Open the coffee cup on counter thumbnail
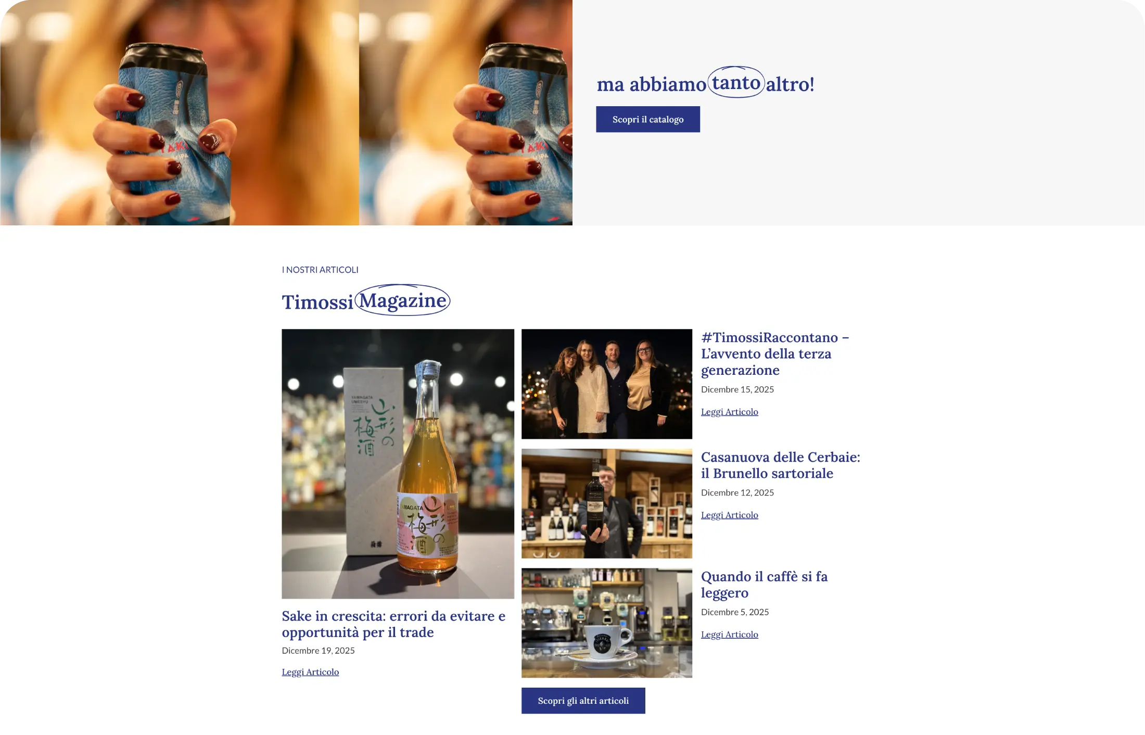Screen dimensions: 1145x735 tap(607, 623)
